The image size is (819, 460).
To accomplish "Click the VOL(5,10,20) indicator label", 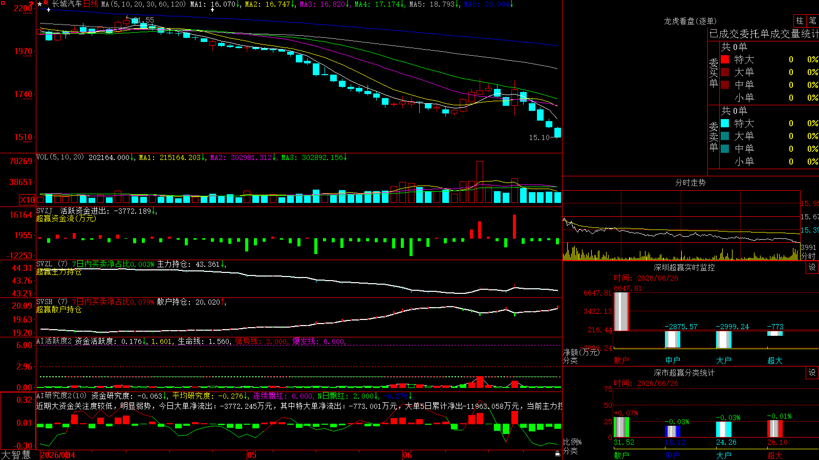I will (x=60, y=157).
